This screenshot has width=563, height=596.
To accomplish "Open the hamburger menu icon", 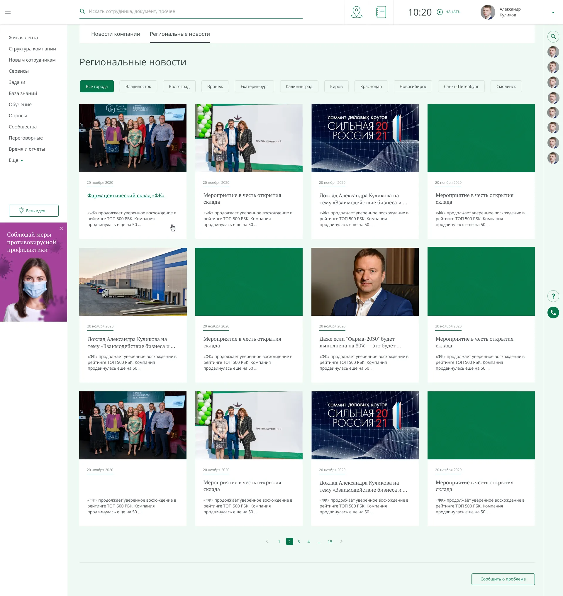I will tap(8, 12).
